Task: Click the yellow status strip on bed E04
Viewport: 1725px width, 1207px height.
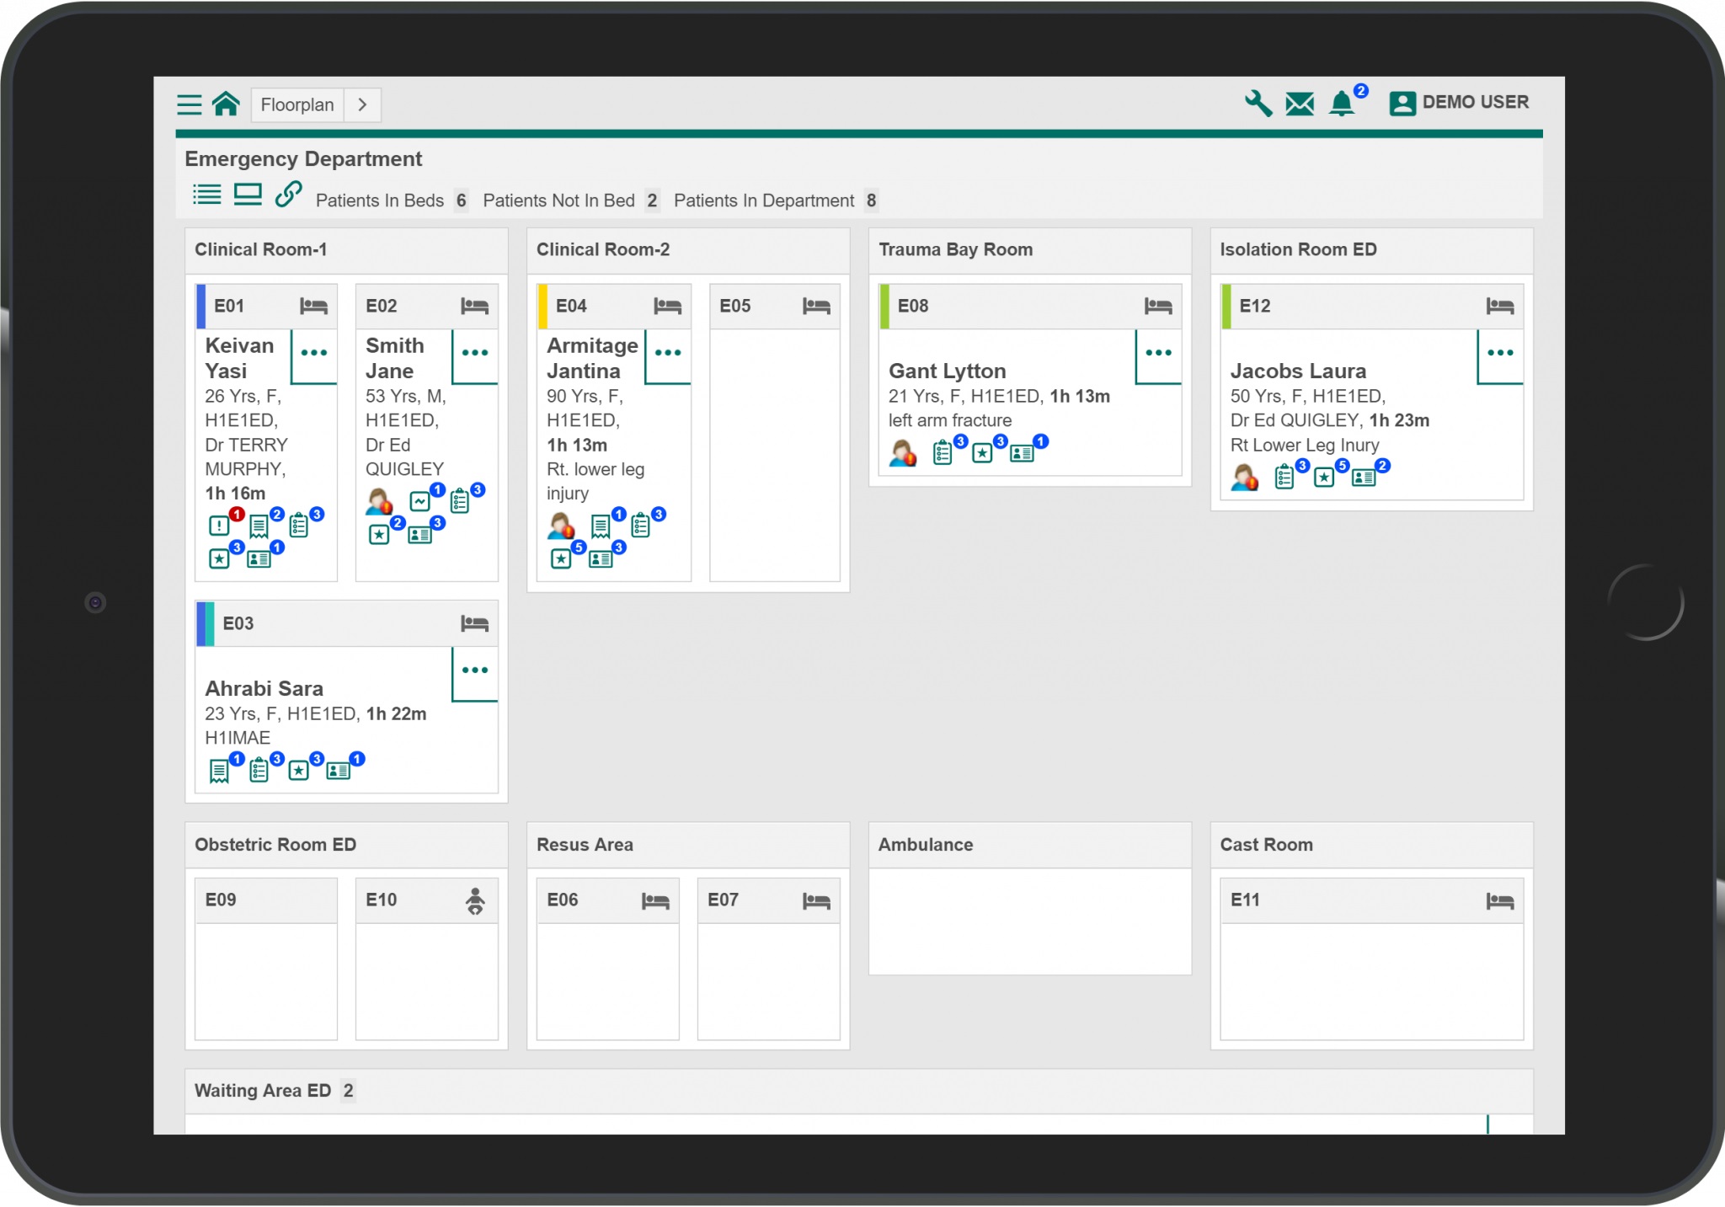Action: coord(542,306)
